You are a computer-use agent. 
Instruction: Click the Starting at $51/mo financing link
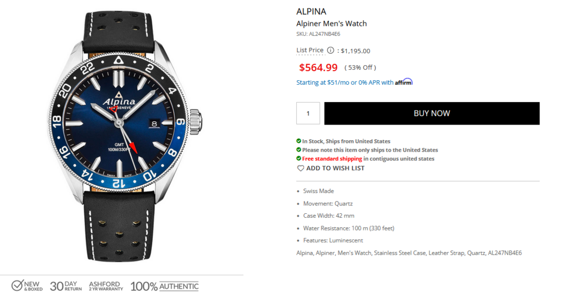[x=345, y=82]
